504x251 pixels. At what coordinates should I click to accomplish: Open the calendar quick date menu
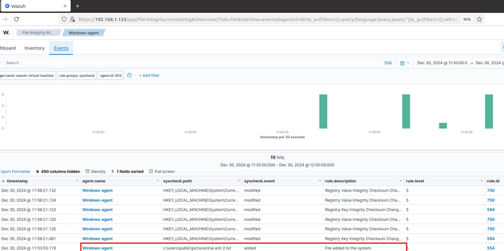click(404, 63)
